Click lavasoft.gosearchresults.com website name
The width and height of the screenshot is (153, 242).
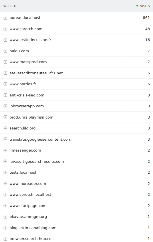pos(37,161)
